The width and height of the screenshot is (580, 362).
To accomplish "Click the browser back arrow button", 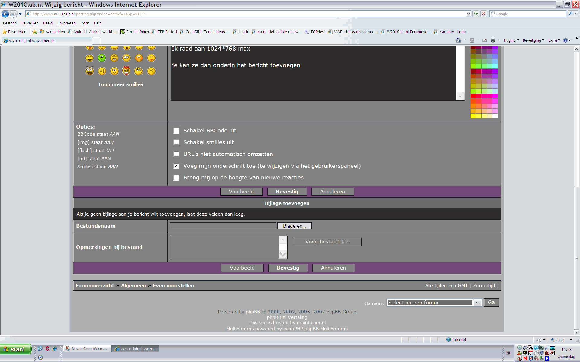I will tap(5, 14).
